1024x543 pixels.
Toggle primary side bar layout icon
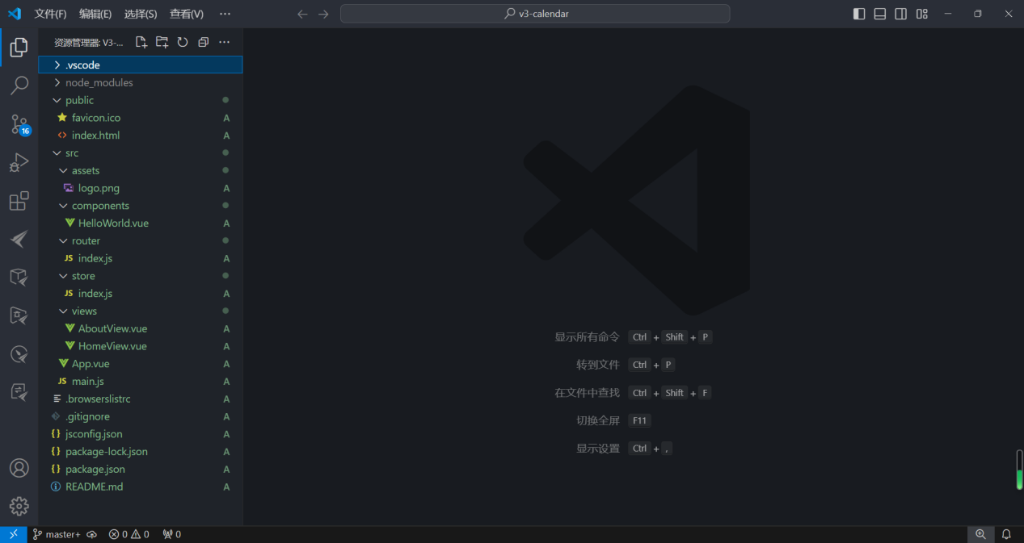pyautogui.click(x=859, y=14)
